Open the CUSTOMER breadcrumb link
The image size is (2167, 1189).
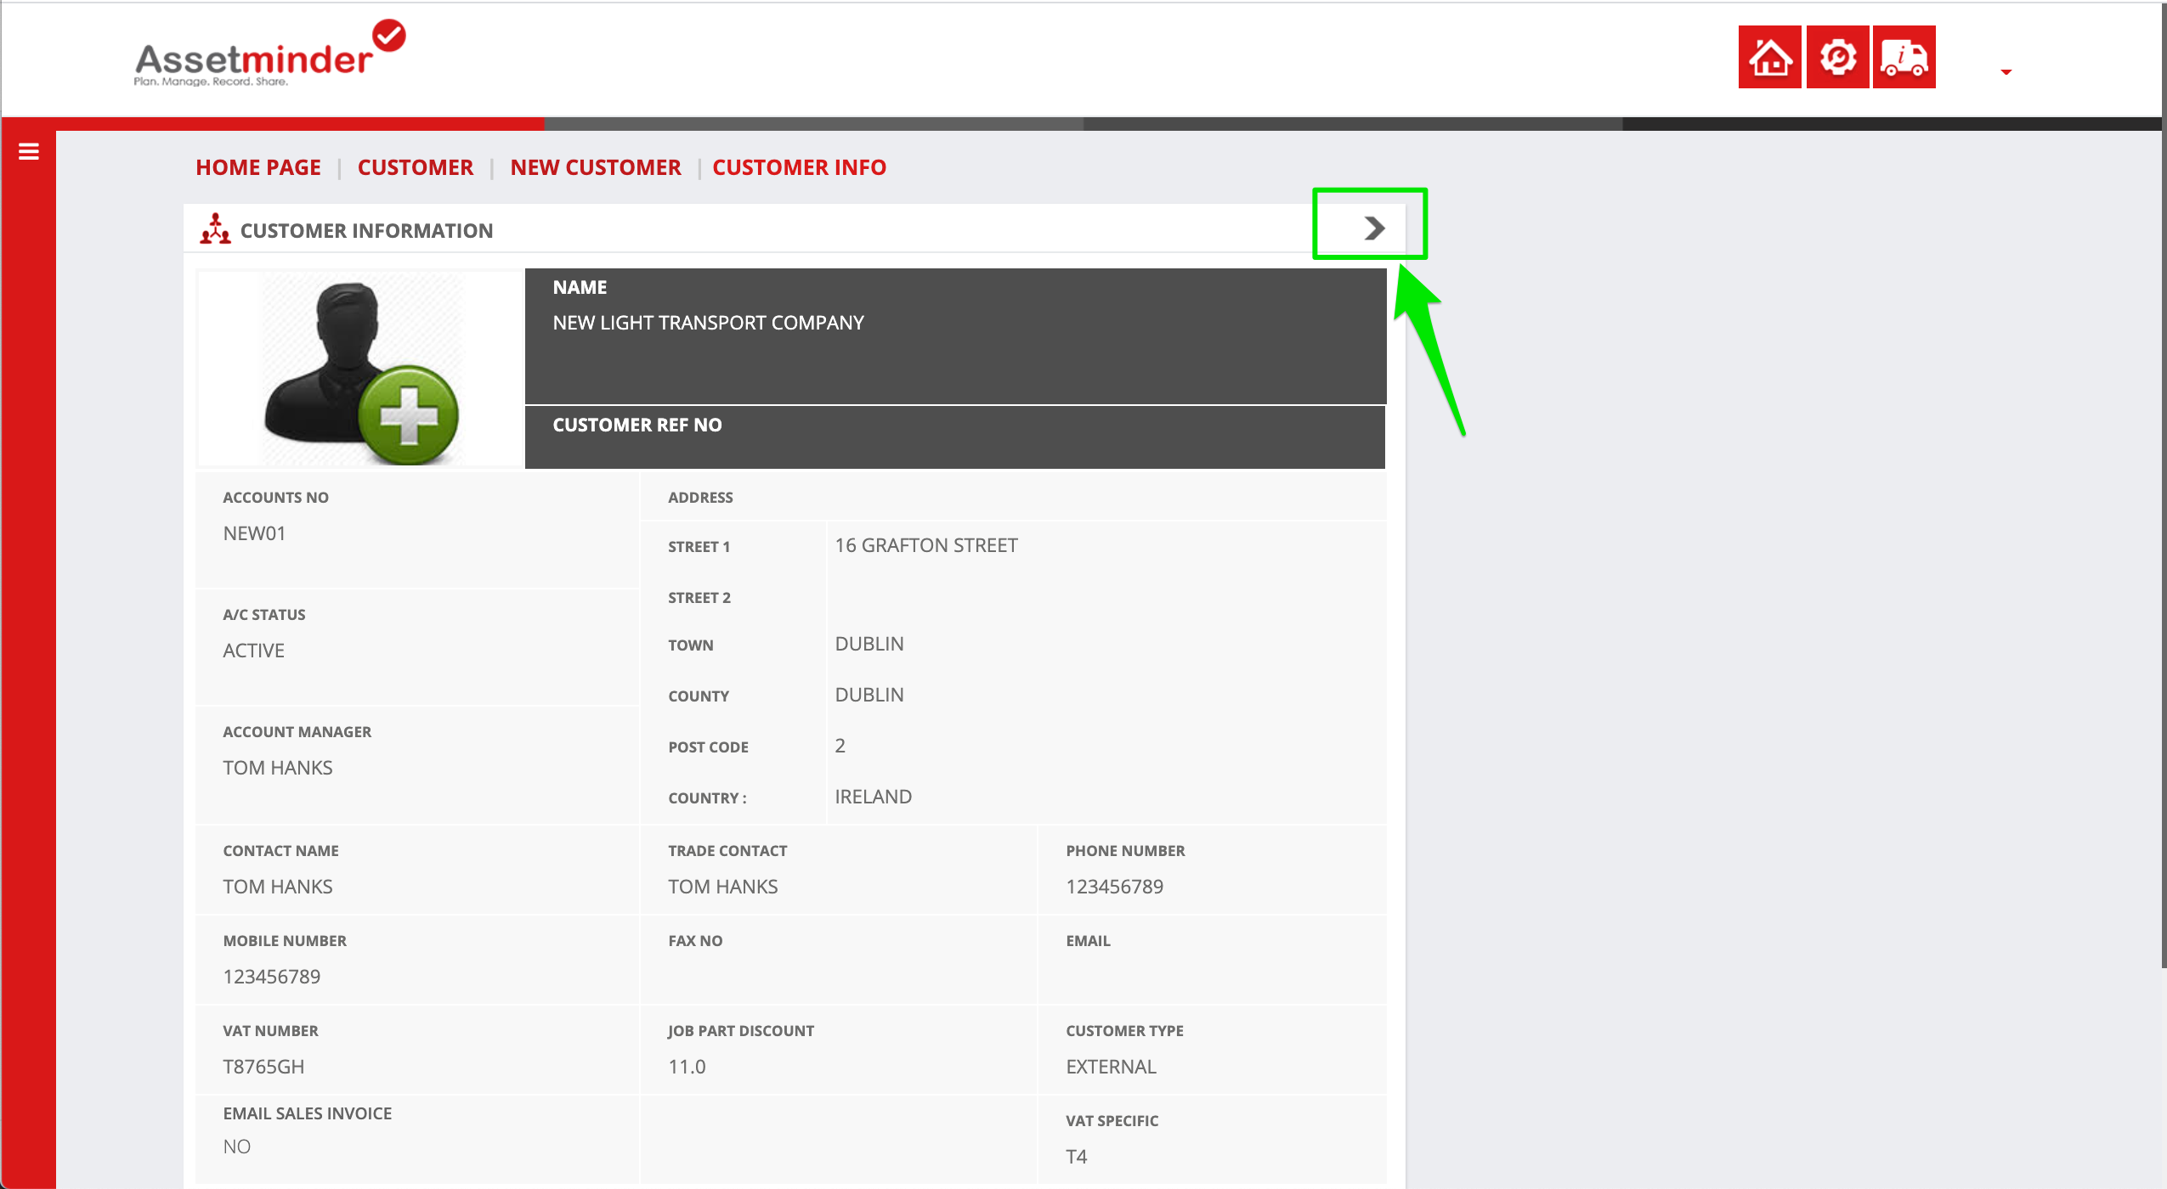416,167
